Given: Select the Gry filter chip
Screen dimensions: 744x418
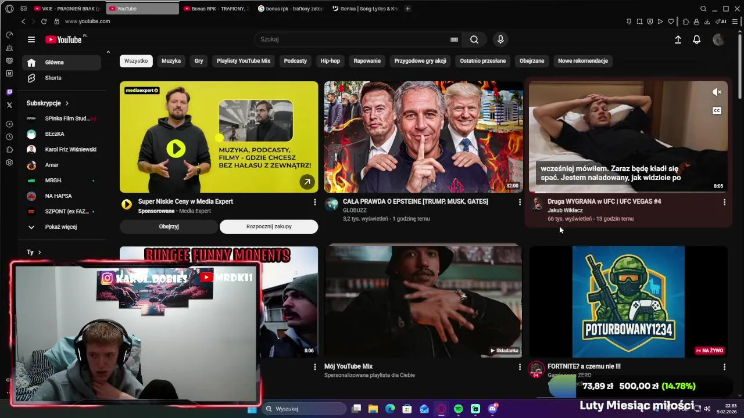Looking at the screenshot, I should (199, 61).
